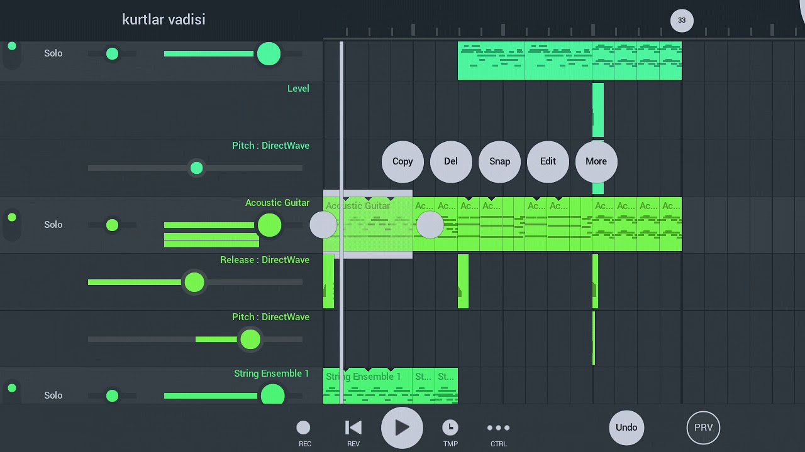Click the bar 33 timeline marker
Viewport: 805px width, 452px height.
[x=682, y=20]
